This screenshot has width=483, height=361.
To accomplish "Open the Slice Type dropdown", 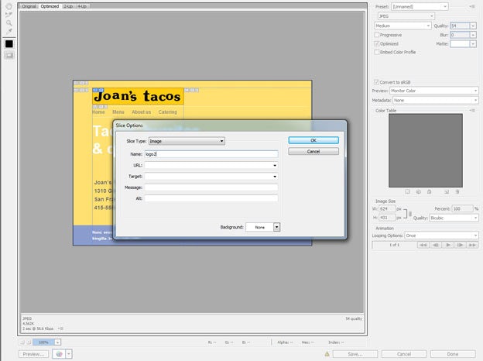I will click(186, 141).
